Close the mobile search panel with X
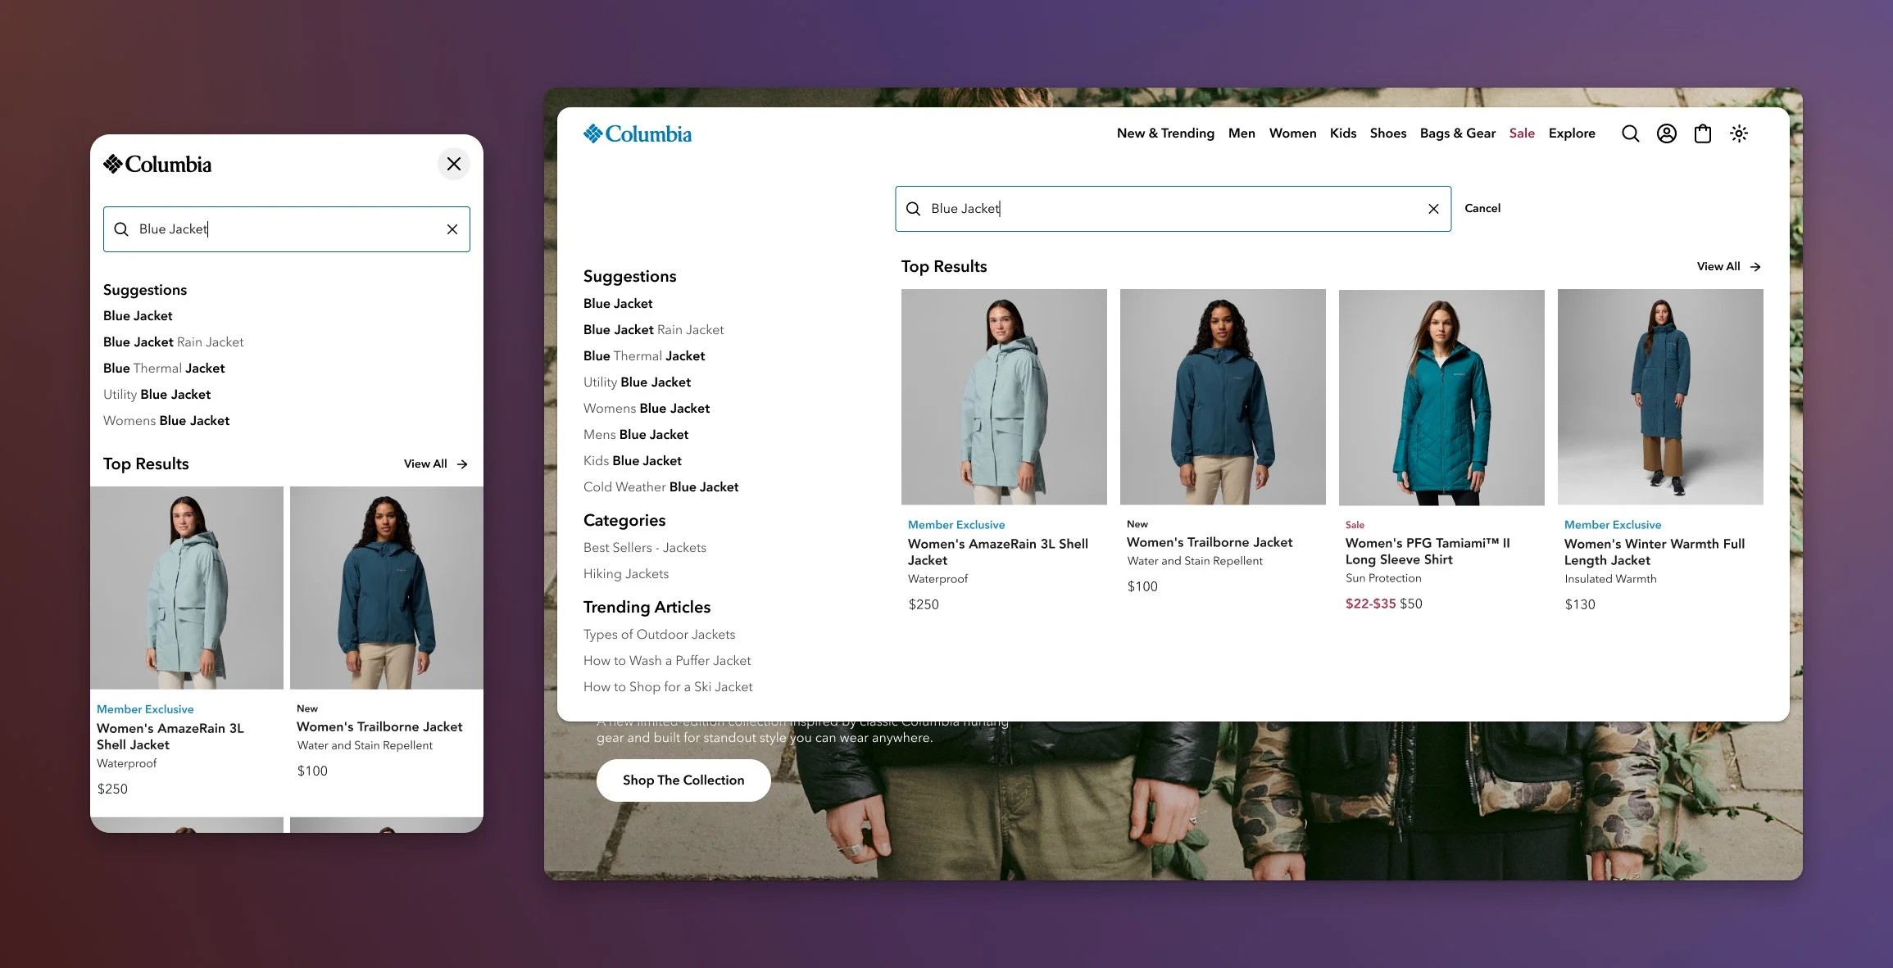The width and height of the screenshot is (1893, 968). tap(453, 164)
